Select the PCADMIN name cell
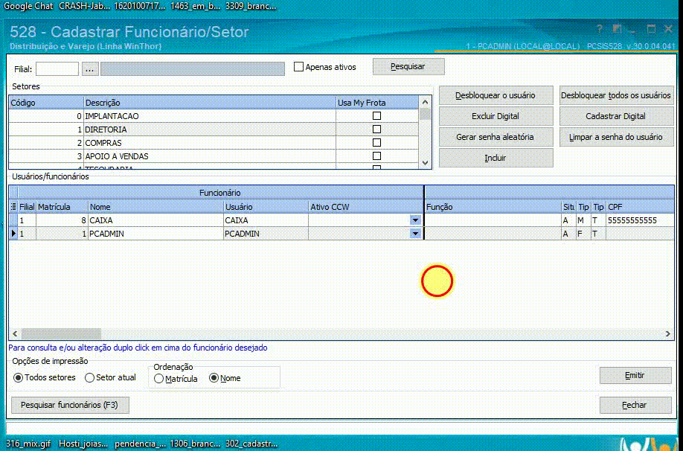This screenshot has height=451, width=683. pyautogui.click(x=155, y=234)
